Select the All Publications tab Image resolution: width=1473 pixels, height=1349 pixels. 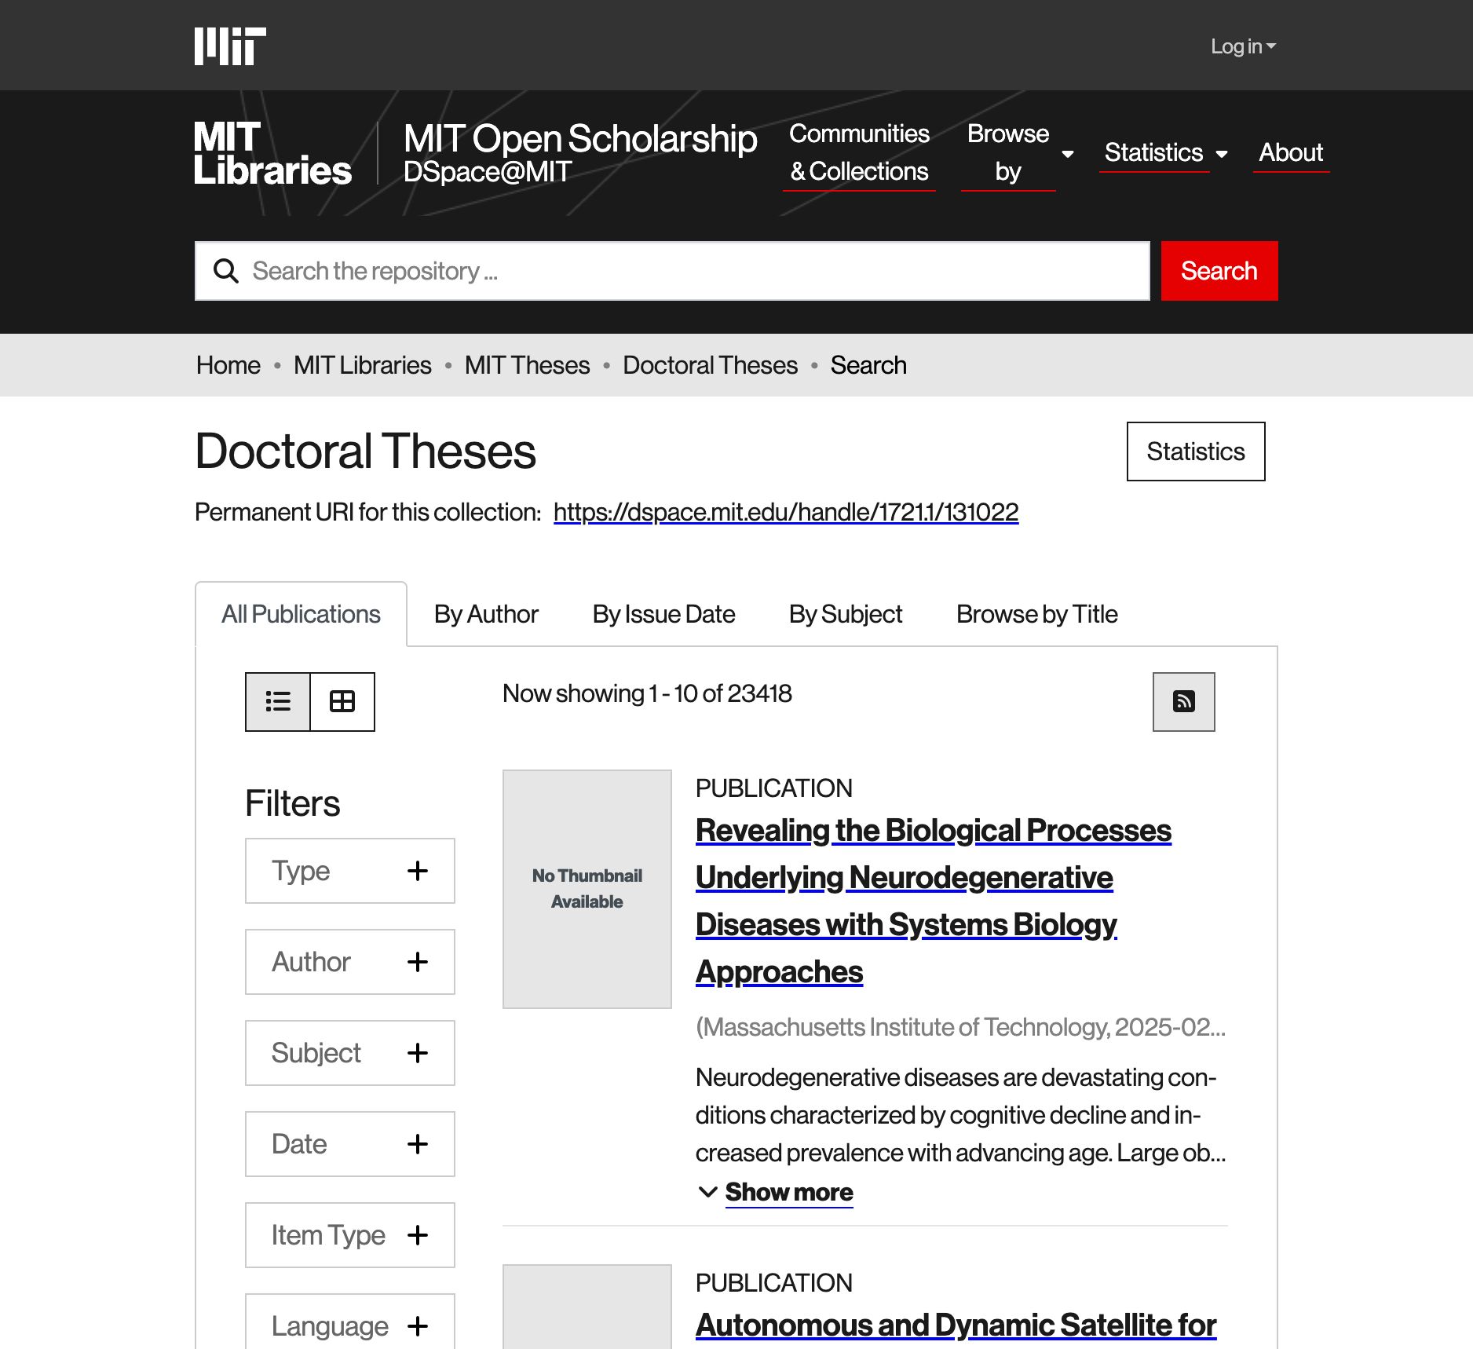click(x=301, y=614)
